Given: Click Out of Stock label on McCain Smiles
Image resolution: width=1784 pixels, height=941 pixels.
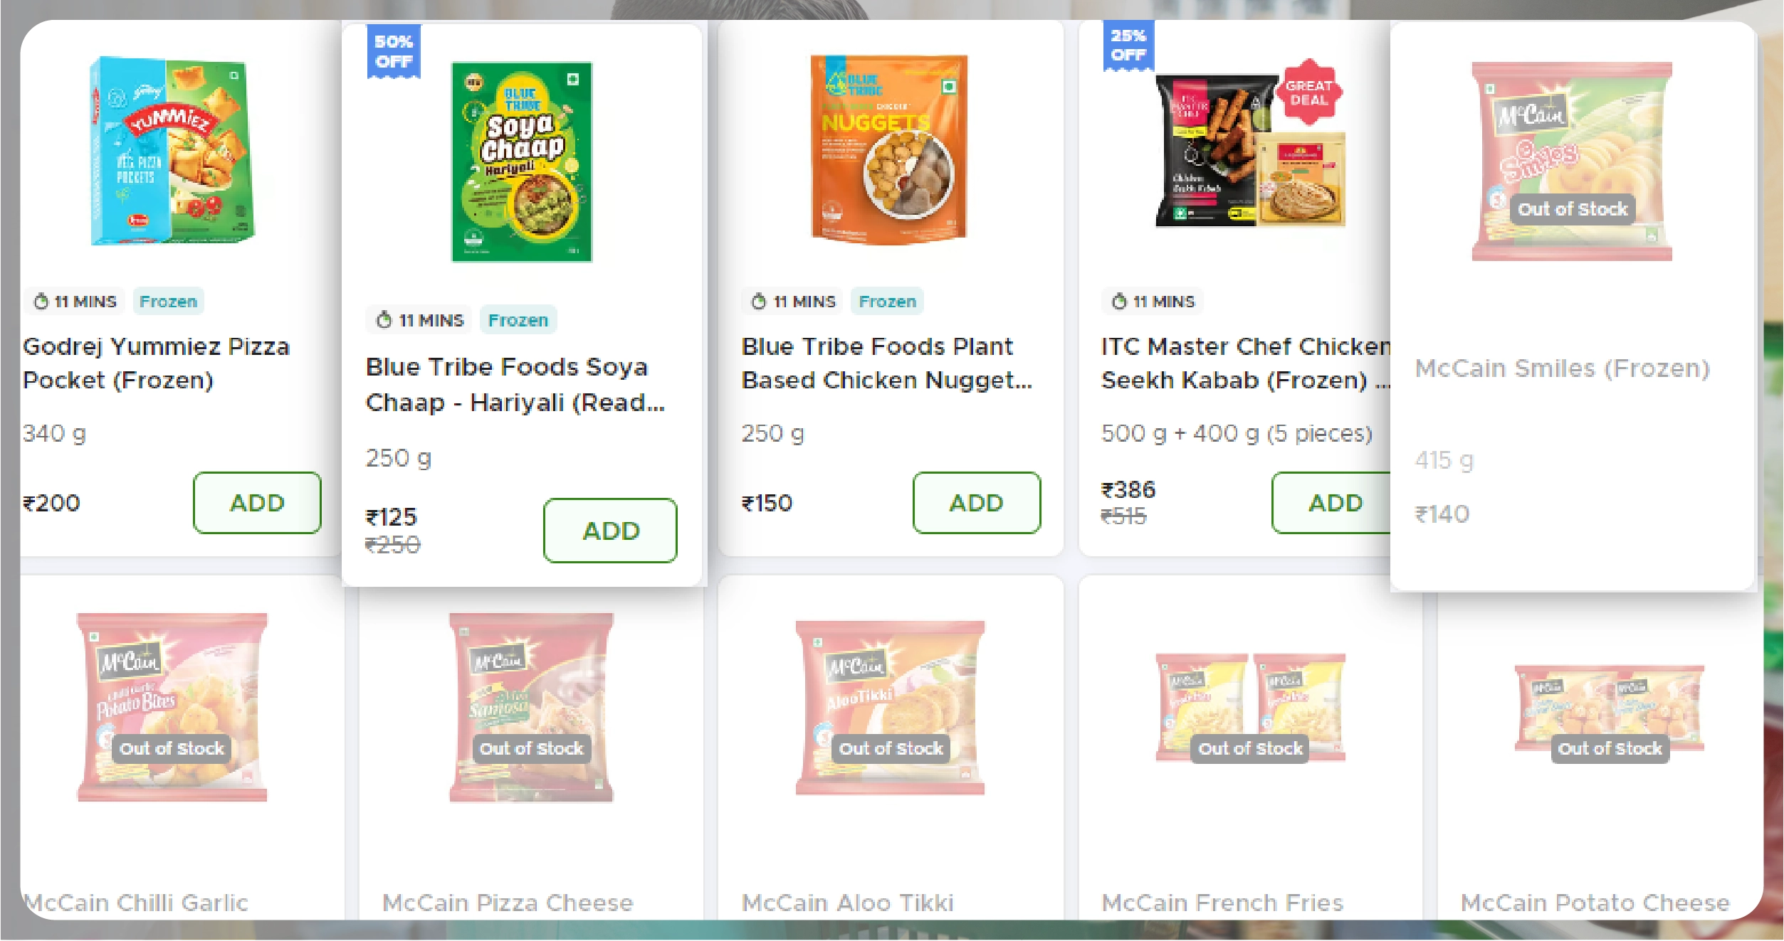Looking at the screenshot, I should click(x=1573, y=209).
